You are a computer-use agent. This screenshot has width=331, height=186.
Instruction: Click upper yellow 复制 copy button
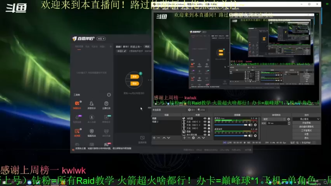tap(134, 76)
